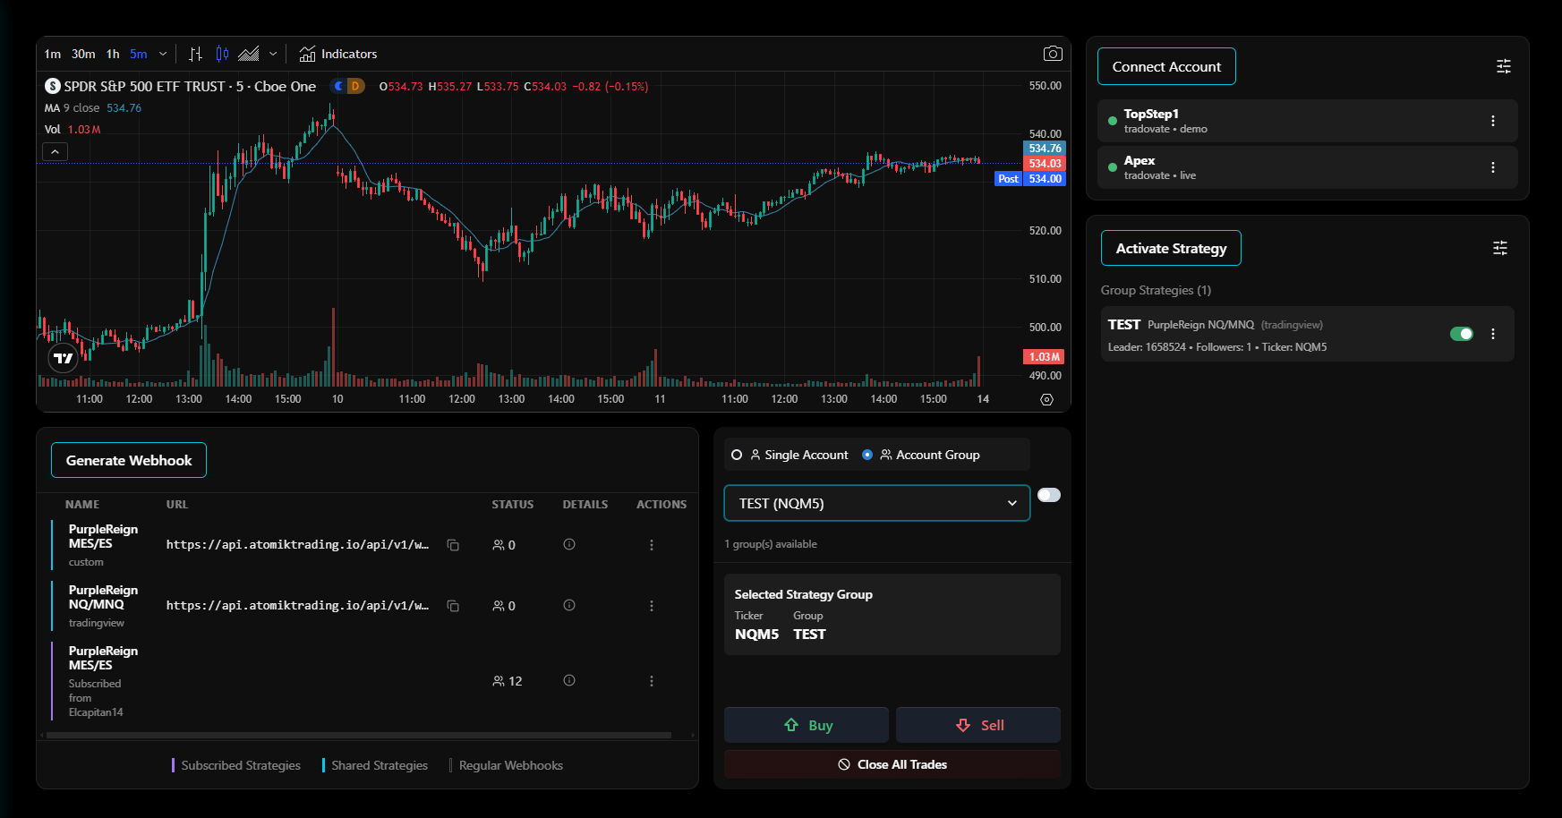Click the Buy button
Image resolution: width=1562 pixels, height=818 pixels.
click(807, 725)
